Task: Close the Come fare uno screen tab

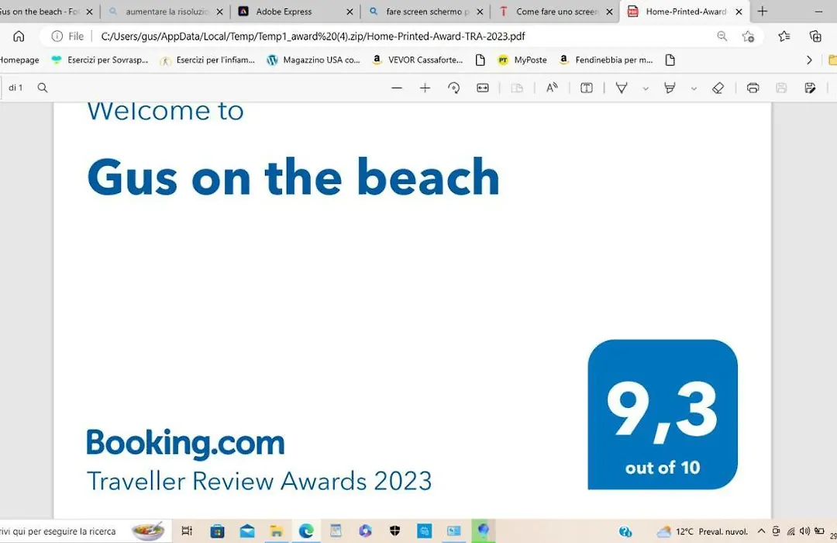Action: 609,12
